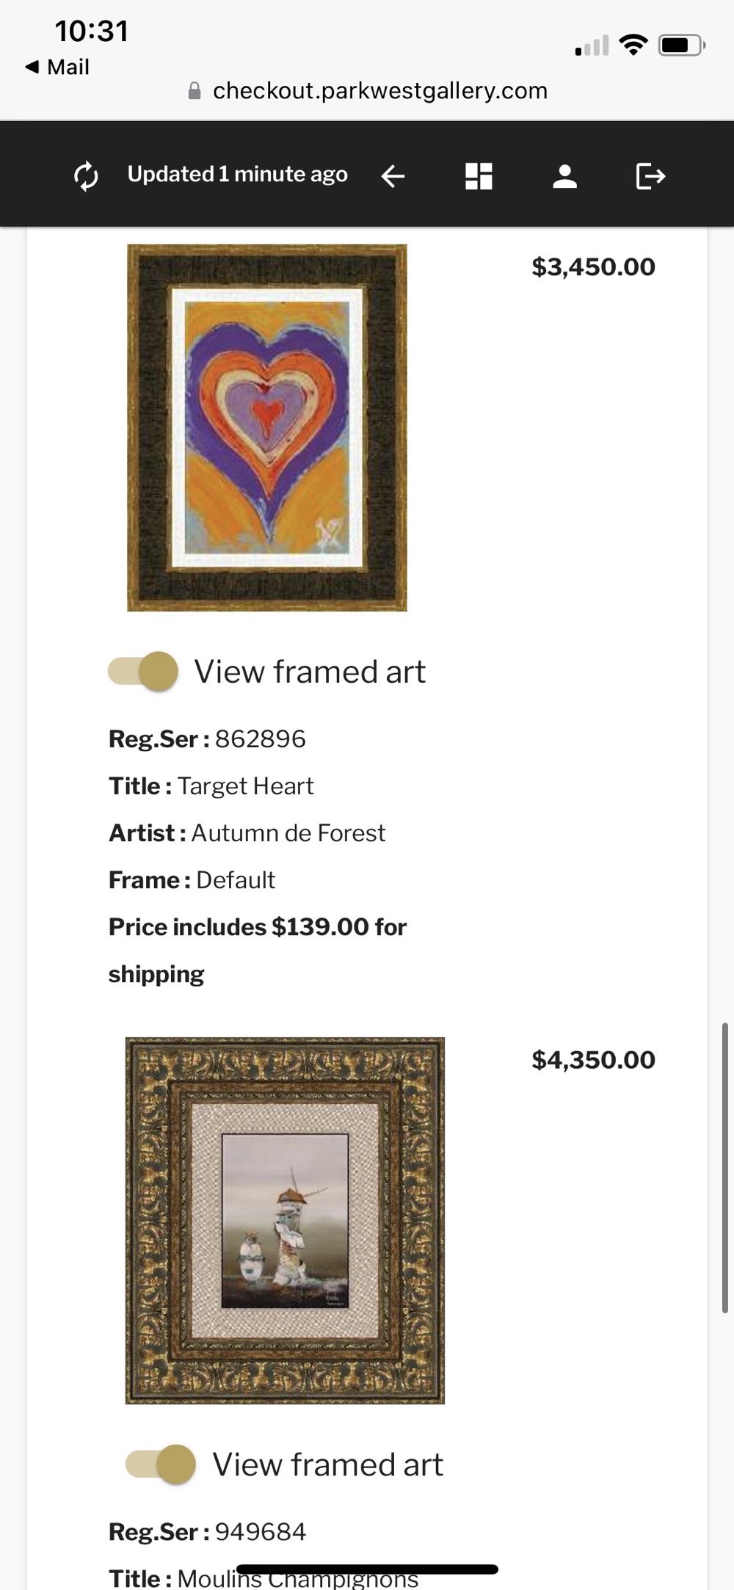Go back using the arrow icon
This screenshot has width=734, height=1590.
pos(393,176)
